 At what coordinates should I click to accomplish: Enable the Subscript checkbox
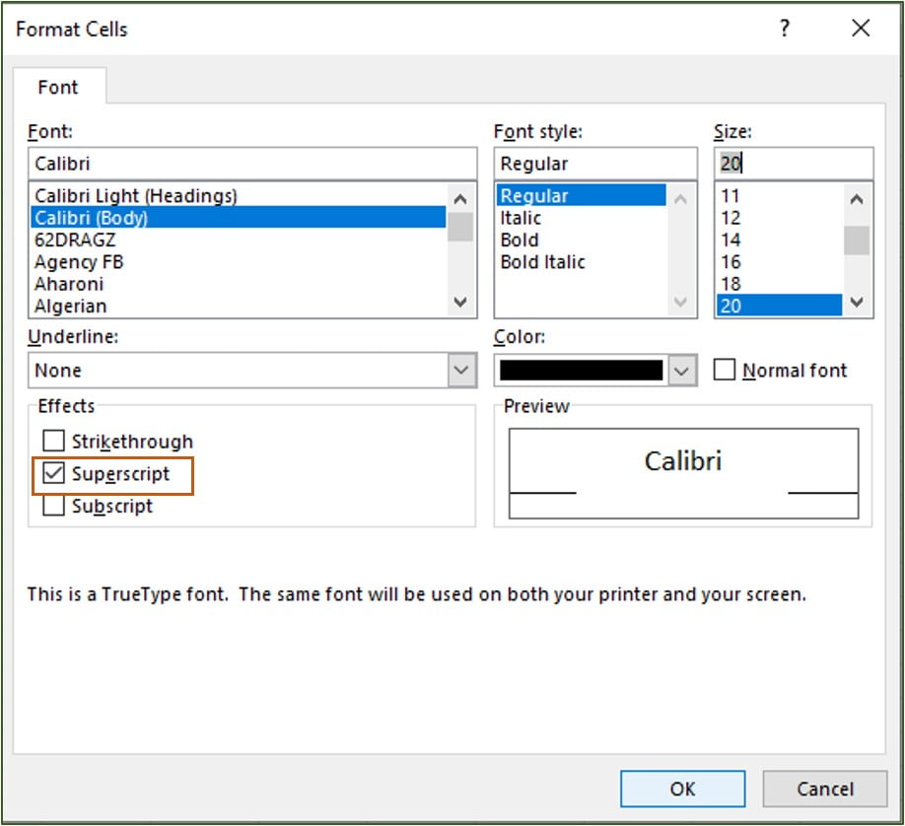pos(53,505)
